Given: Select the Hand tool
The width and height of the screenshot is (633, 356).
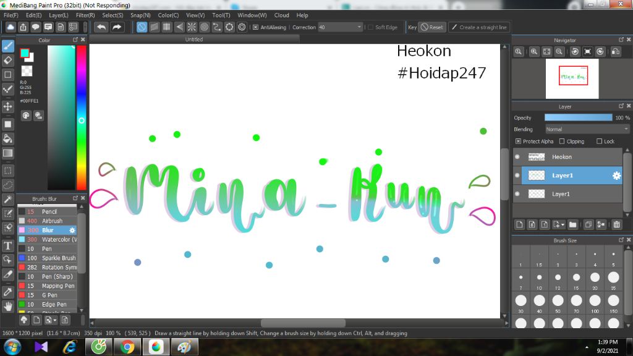Looking at the screenshot, I should (7, 307).
